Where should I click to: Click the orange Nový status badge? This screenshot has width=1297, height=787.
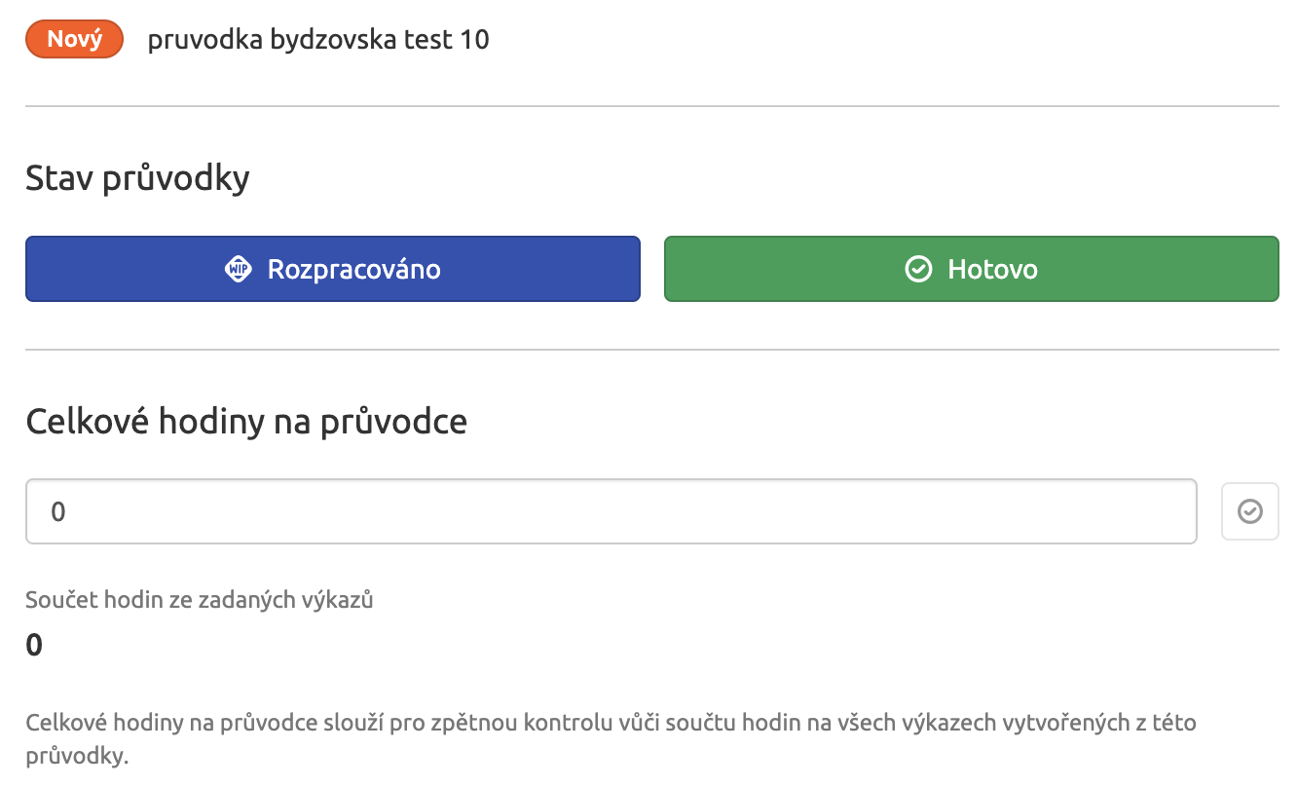point(74,39)
